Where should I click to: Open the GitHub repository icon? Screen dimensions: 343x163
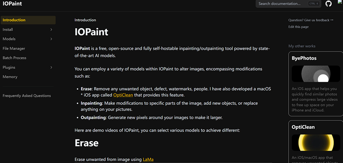pyautogui.click(x=328, y=4)
